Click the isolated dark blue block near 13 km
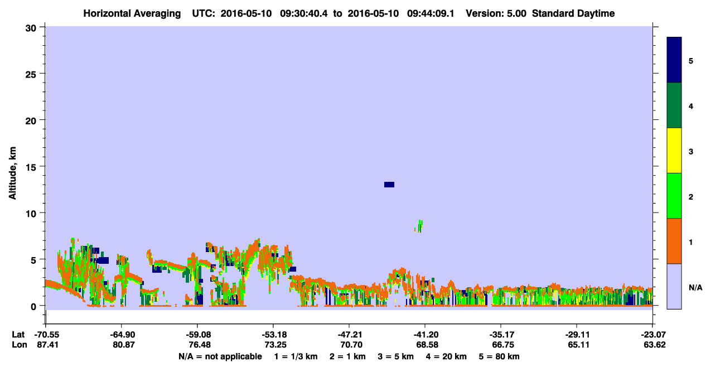The image size is (725, 372). click(389, 185)
